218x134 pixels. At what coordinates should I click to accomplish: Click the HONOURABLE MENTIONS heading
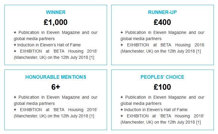point(56,77)
